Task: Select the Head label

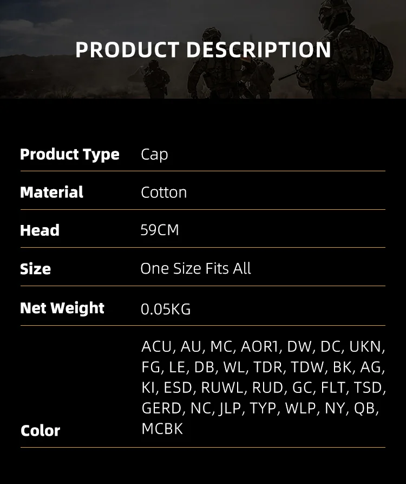Action: click(40, 230)
